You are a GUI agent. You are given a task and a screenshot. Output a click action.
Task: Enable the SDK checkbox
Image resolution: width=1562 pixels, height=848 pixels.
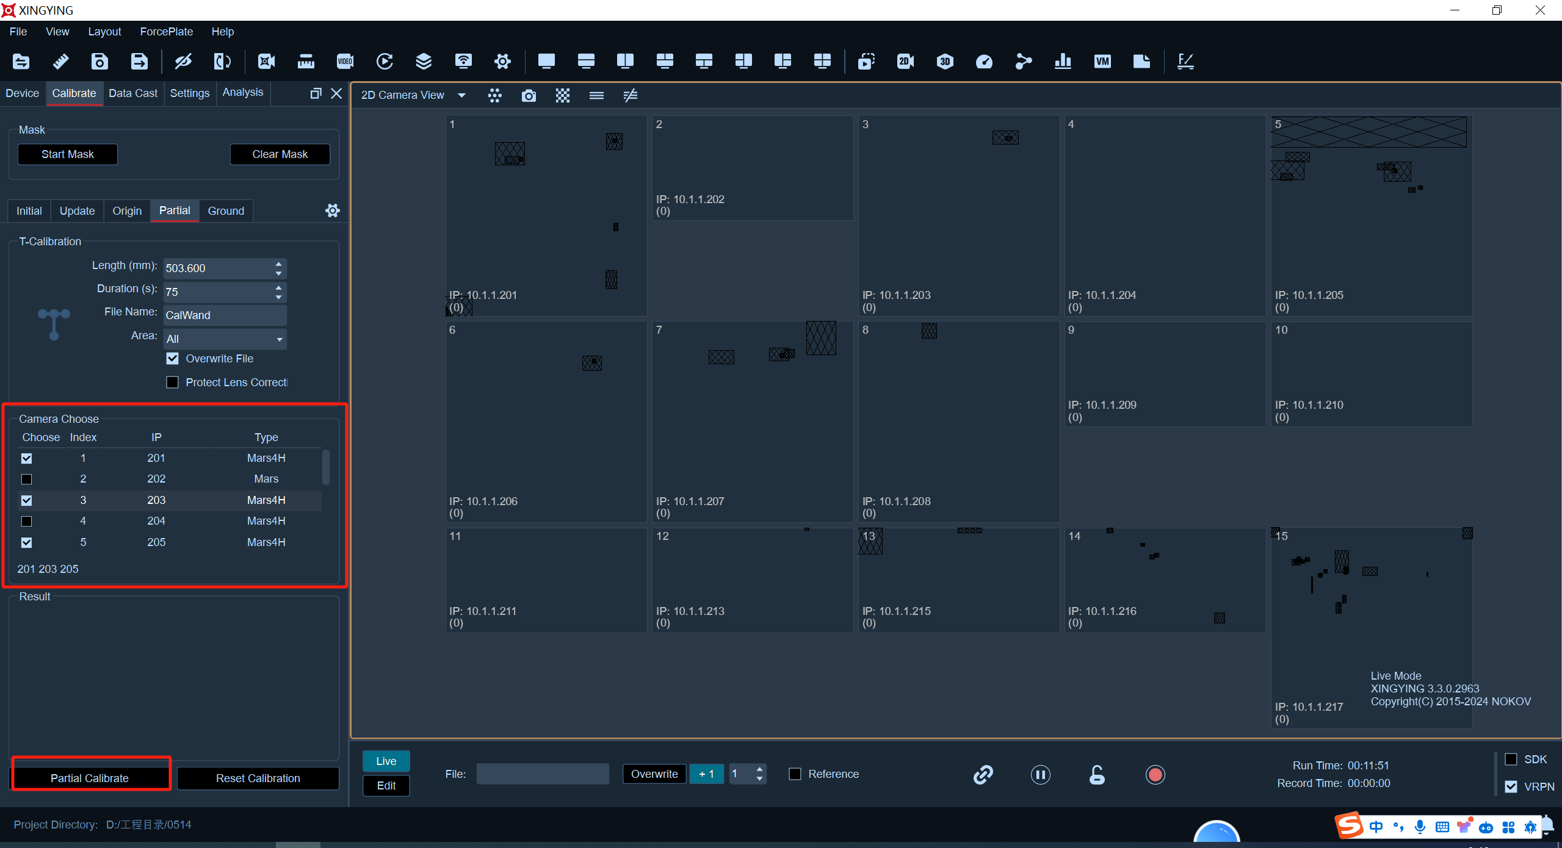click(x=1511, y=760)
